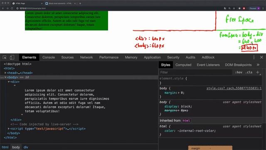This screenshot has width=266, height=150.
Task: Click the address bar URL
Action: click(x=32, y=8)
